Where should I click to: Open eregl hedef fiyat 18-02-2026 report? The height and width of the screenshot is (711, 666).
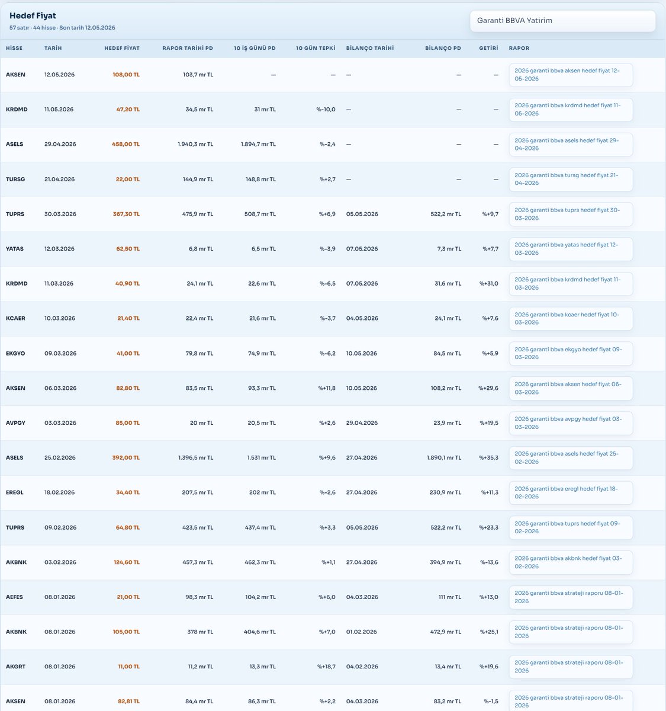(x=571, y=493)
